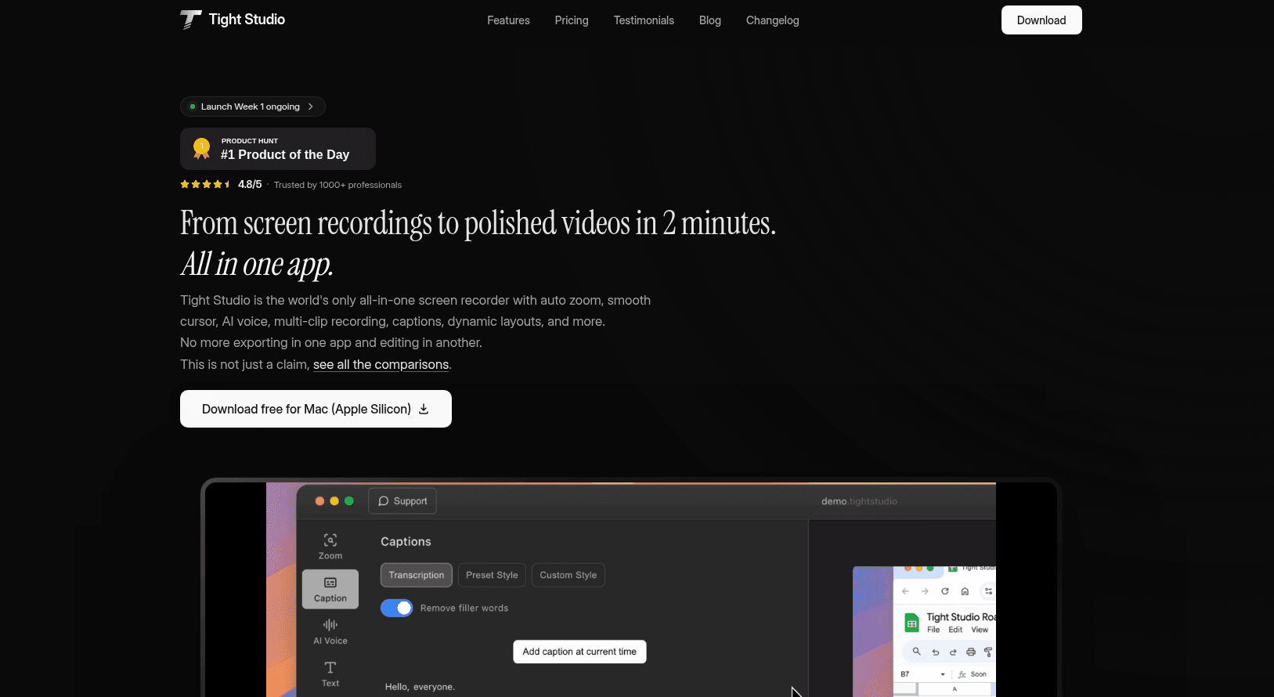Click the paint format icon in Sheets
The width and height of the screenshot is (1274, 697).
click(x=988, y=652)
